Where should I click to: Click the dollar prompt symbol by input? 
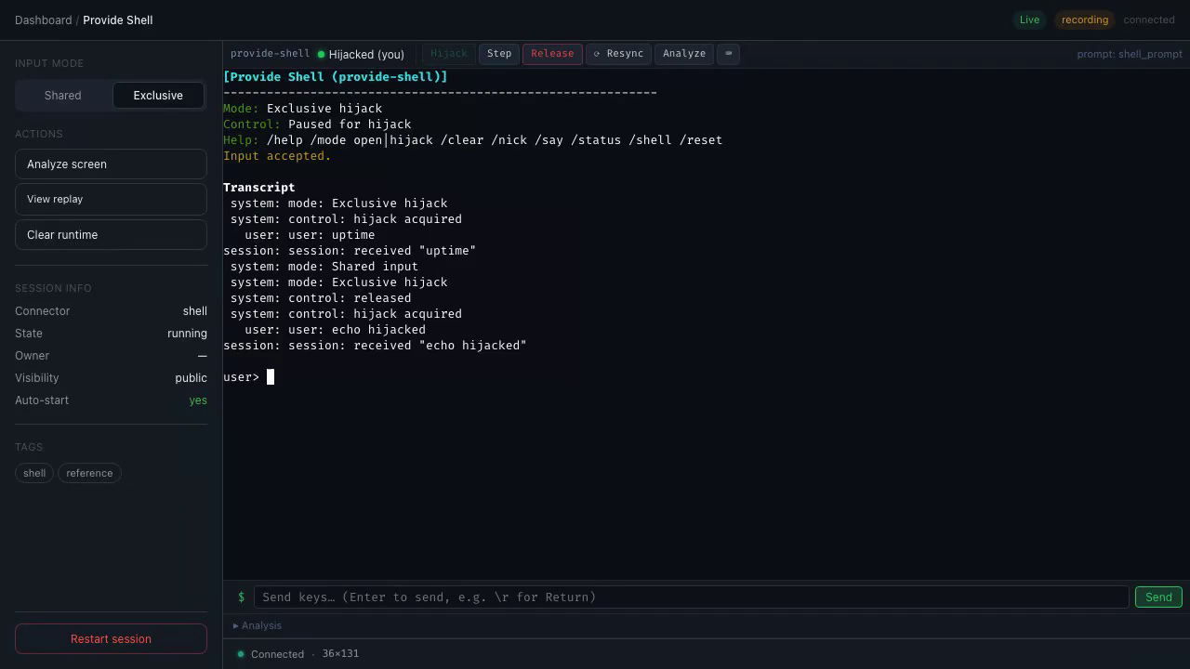click(x=241, y=597)
